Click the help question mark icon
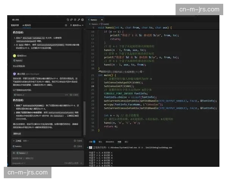The width and height of the screenshot is (227, 182). point(75,19)
